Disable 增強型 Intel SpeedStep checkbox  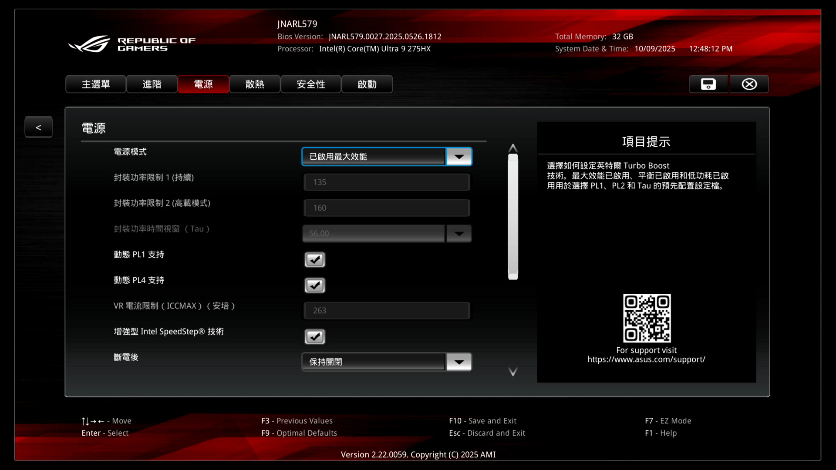click(314, 337)
